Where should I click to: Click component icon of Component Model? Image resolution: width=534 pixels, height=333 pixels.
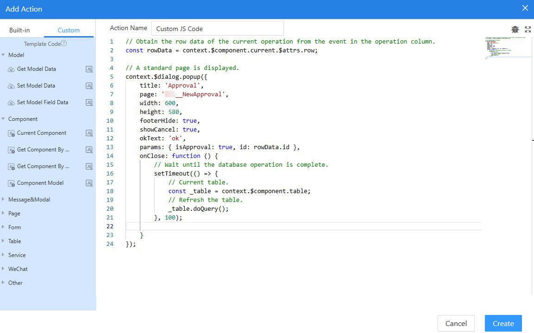(x=11, y=183)
